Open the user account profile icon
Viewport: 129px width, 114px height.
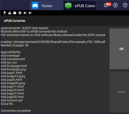pos(115,5)
